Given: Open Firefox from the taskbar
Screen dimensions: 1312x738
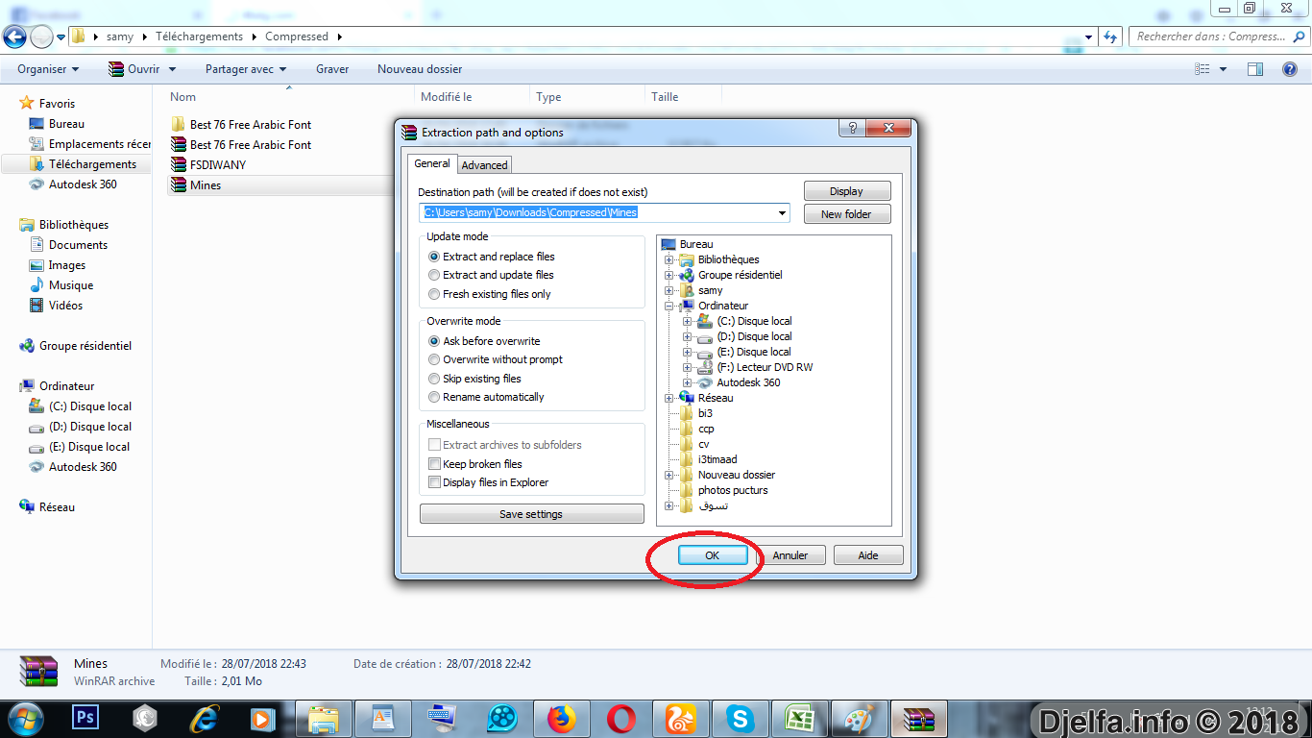Looking at the screenshot, I should pos(561,718).
